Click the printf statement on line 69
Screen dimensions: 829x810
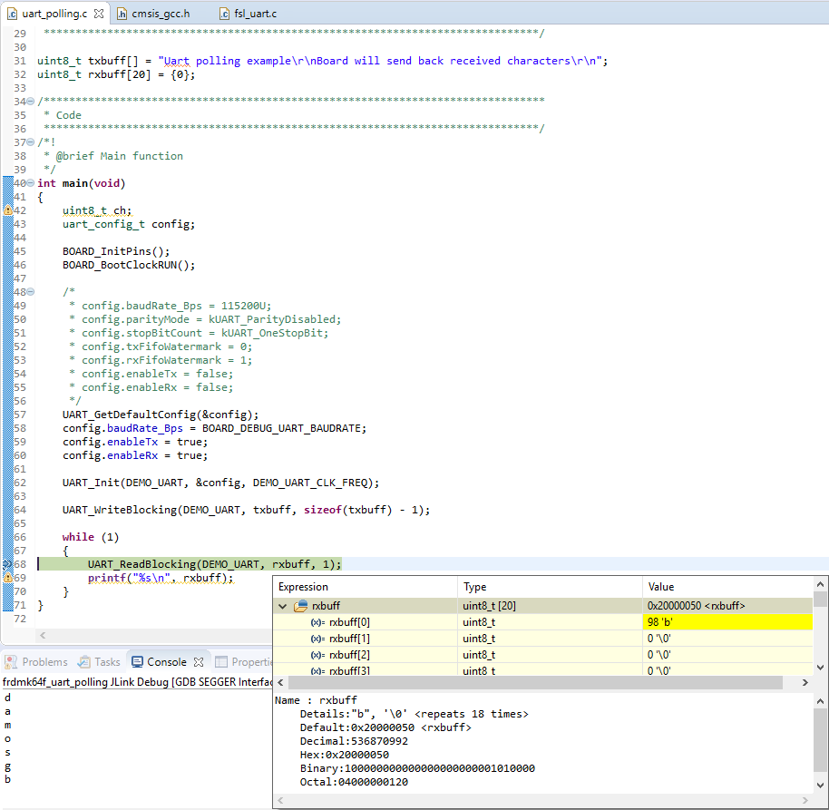coord(161,578)
